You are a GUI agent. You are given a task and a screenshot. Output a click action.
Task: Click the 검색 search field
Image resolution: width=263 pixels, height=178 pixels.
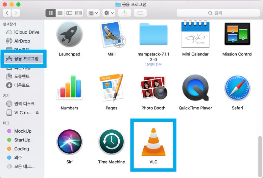click(x=218, y=13)
